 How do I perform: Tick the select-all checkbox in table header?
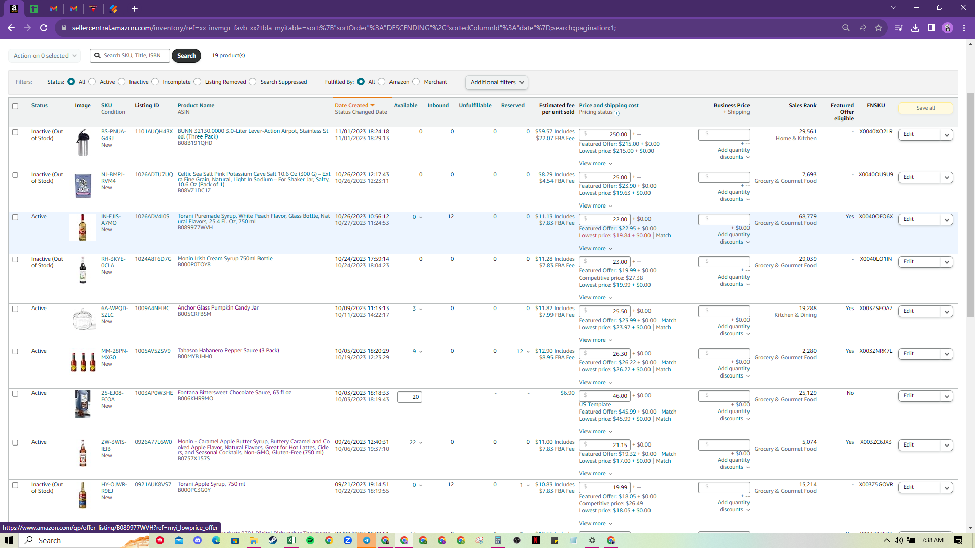(15, 106)
